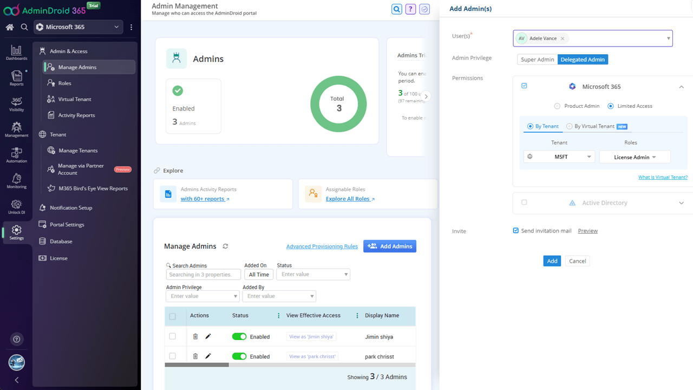Open the Dashboards section
The height and width of the screenshot is (390, 693).
[x=17, y=53]
